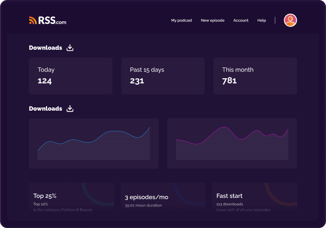The image size is (326, 228).
Task: Open the Fast start card
Action: pyautogui.click(x=255, y=198)
